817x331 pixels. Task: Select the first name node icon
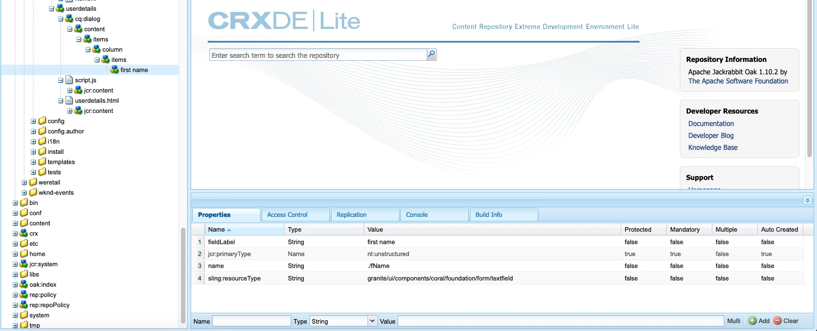pyautogui.click(x=115, y=70)
